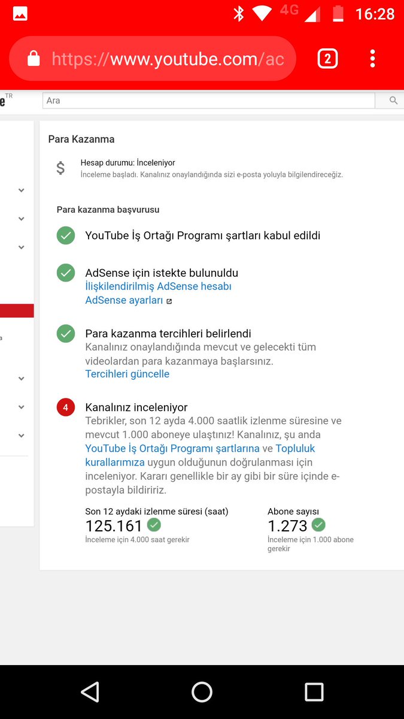Click external link icon beside AdSense ayarları
The height and width of the screenshot is (719, 404).
pos(169,301)
